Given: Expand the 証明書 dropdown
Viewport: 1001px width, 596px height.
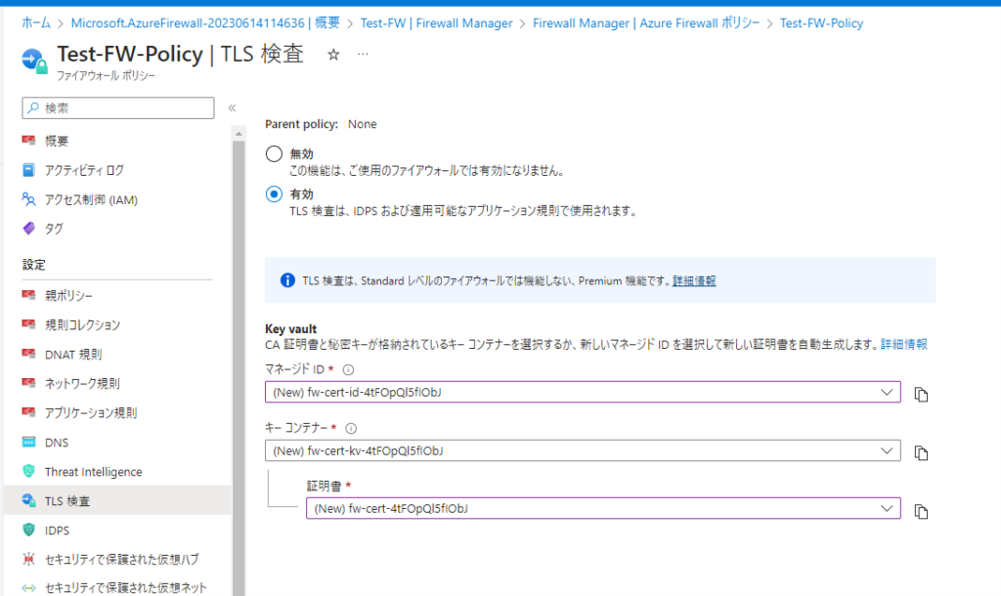Looking at the screenshot, I should 887,508.
